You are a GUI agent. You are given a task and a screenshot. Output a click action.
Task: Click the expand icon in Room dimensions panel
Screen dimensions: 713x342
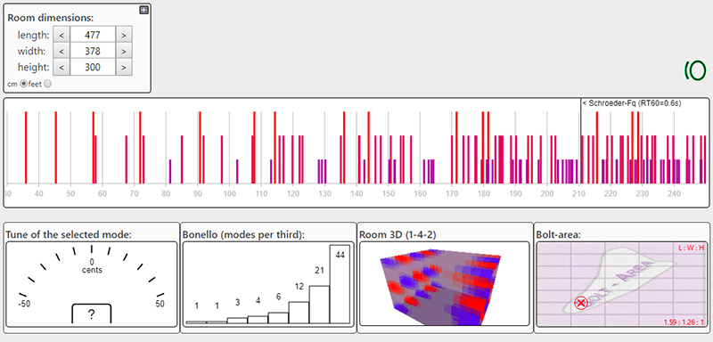click(x=143, y=10)
